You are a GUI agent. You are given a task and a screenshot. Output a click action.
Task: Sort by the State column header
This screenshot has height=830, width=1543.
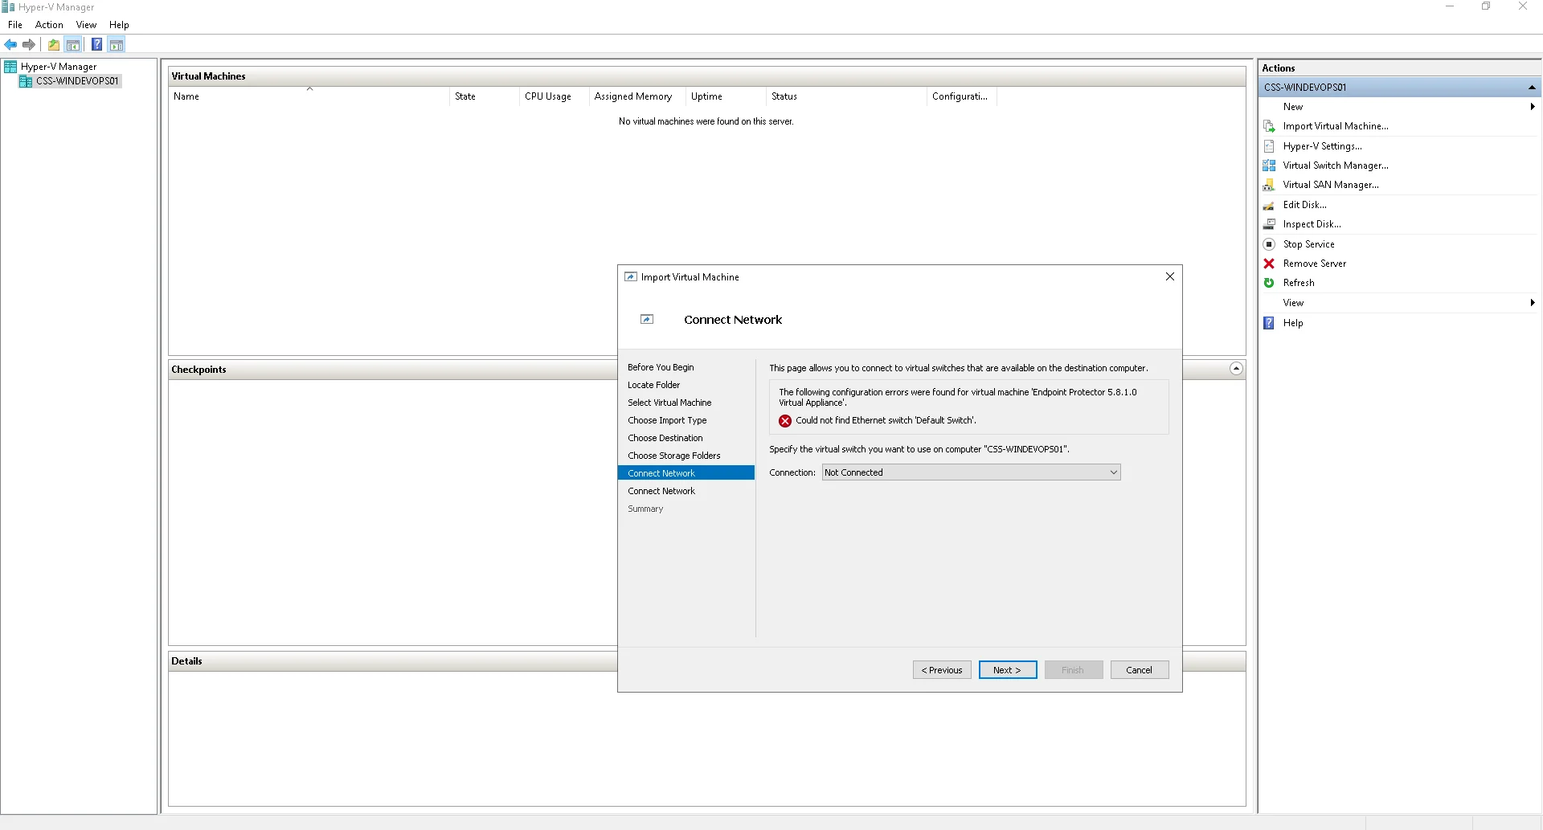(x=485, y=96)
